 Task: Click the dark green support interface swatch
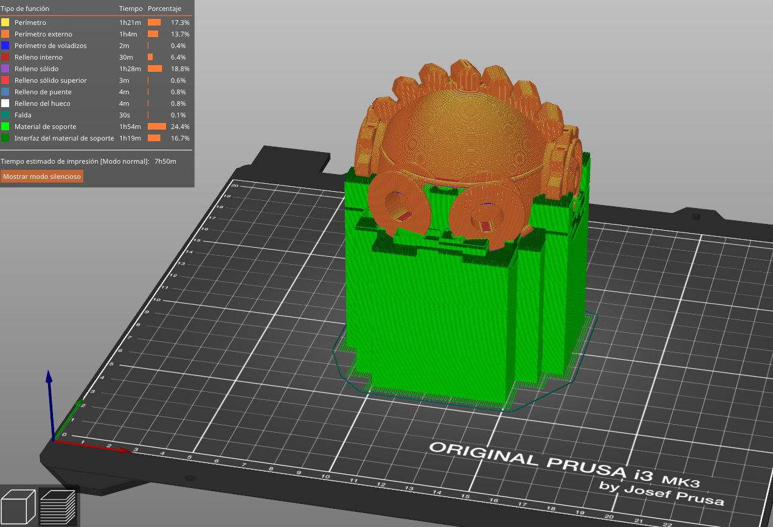(x=5, y=138)
